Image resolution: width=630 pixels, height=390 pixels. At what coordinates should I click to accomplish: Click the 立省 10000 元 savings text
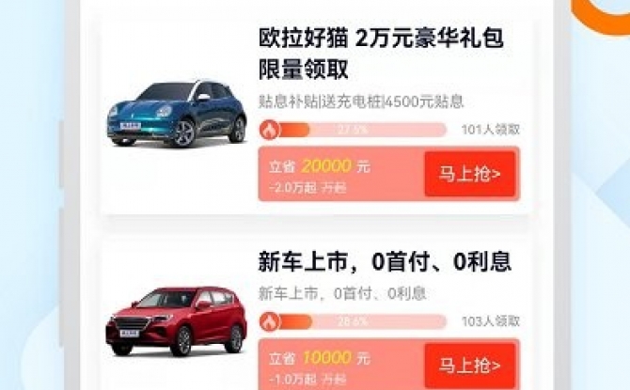pyautogui.click(x=320, y=358)
